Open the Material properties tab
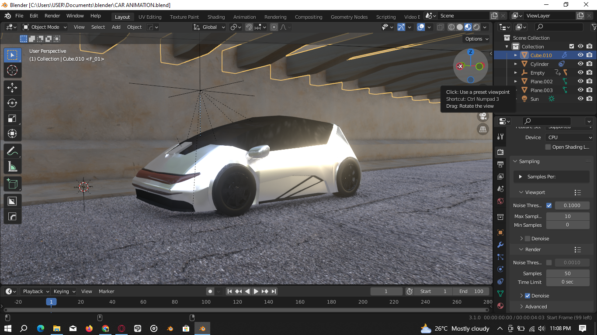Viewport: 597px width, 335px height. (x=500, y=306)
